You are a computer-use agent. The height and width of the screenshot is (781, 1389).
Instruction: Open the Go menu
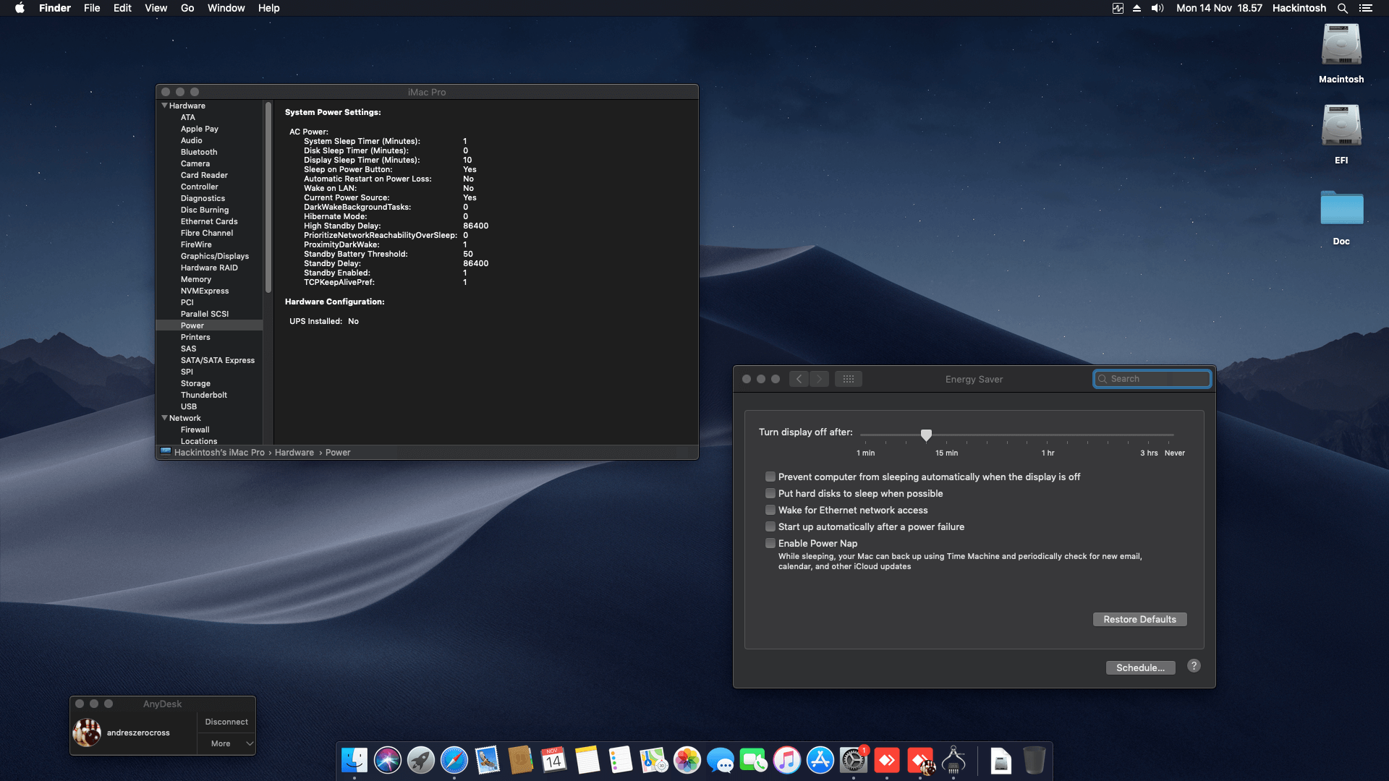pos(187,8)
